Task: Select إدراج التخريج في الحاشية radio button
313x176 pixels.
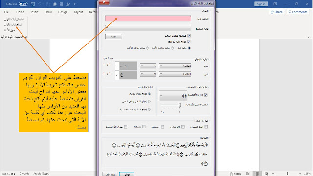Action: coord(149,110)
